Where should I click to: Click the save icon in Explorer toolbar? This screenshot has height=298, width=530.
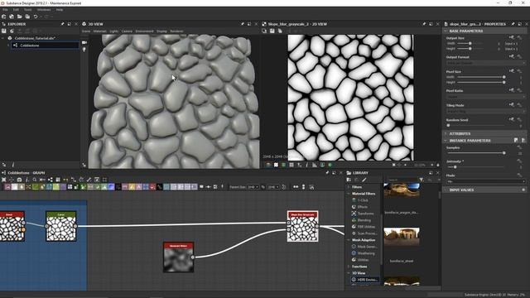pos(4,31)
